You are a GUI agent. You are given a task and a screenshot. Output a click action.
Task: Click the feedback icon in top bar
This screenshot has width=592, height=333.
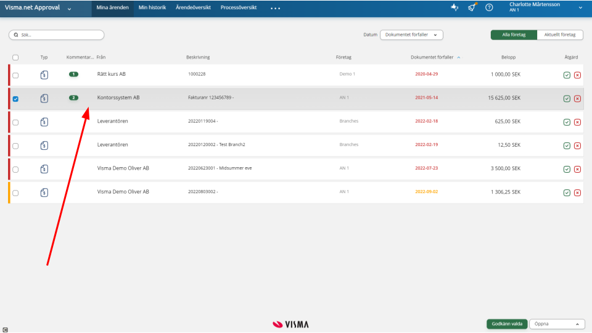click(454, 7)
